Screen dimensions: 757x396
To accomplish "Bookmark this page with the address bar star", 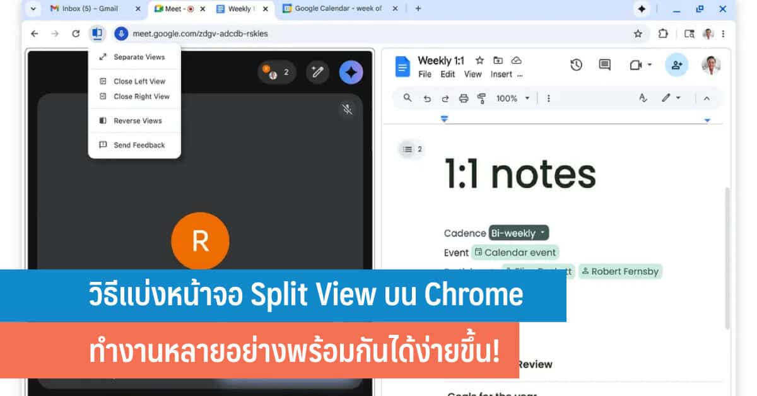I will pos(638,33).
